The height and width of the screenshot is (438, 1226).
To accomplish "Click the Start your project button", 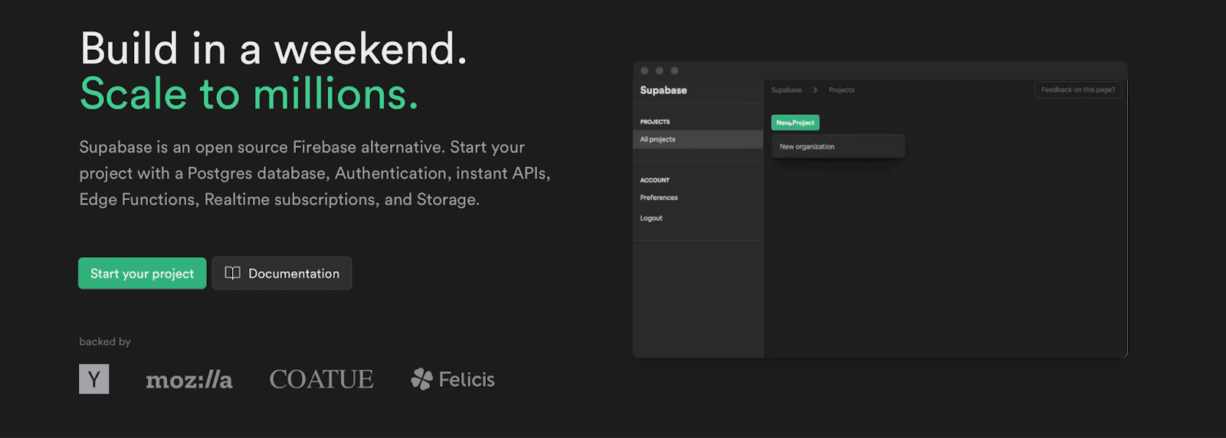I will click(142, 273).
